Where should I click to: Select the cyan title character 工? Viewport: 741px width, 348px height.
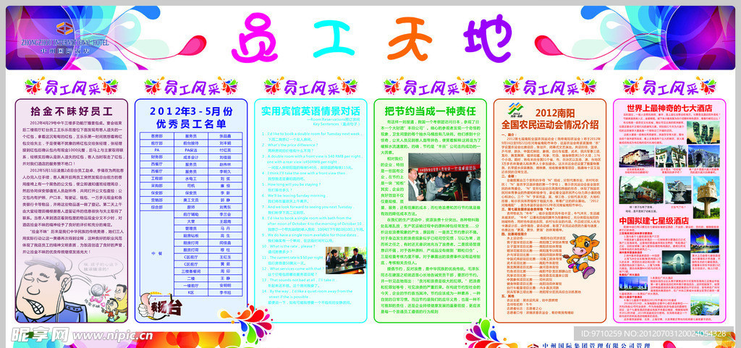(x=334, y=39)
